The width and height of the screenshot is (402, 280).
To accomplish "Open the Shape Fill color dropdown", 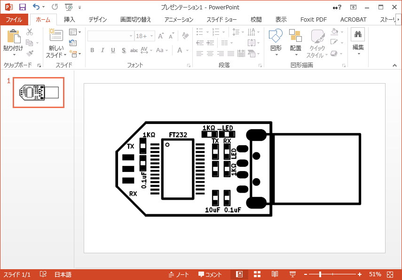I will pyautogui.click(x=342, y=32).
